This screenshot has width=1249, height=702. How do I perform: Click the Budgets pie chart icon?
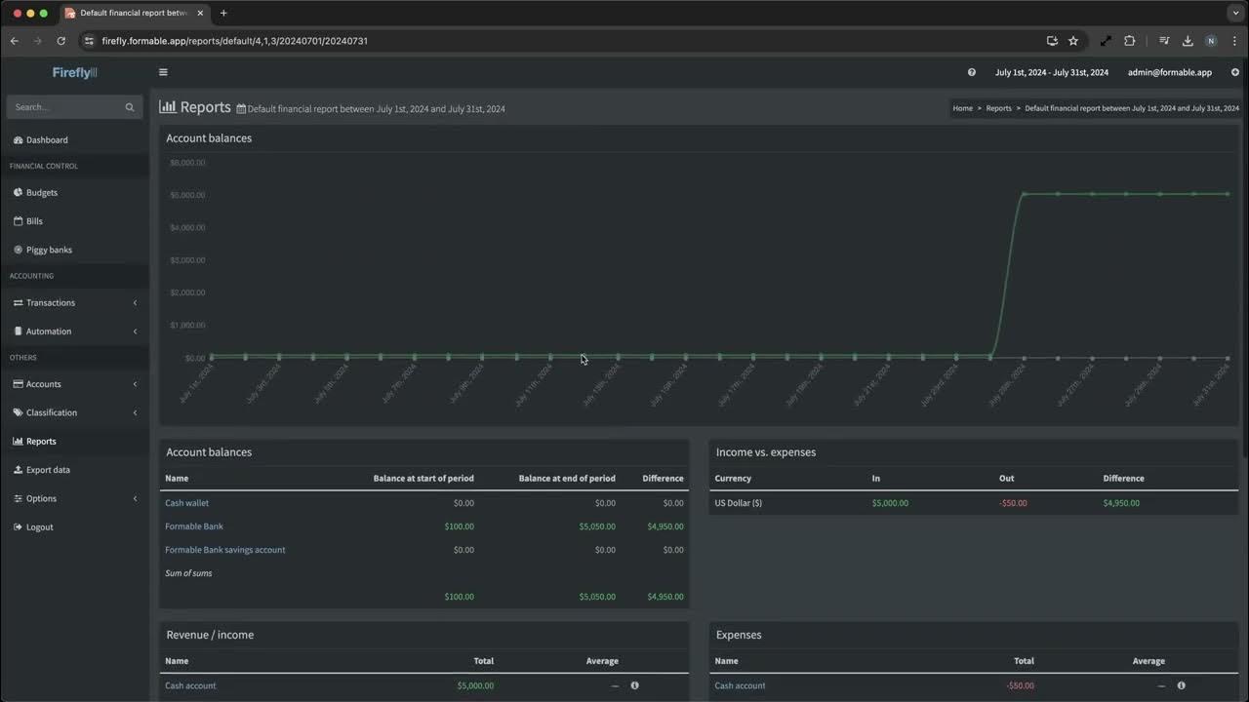click(18, 193)
